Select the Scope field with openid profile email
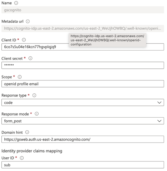Image resolution: width=167 pixels, height=171 pixels. coord(83,84)
